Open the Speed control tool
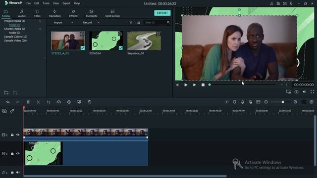The image size is (317, 178). pyautogui.click(x=58, y=102)
